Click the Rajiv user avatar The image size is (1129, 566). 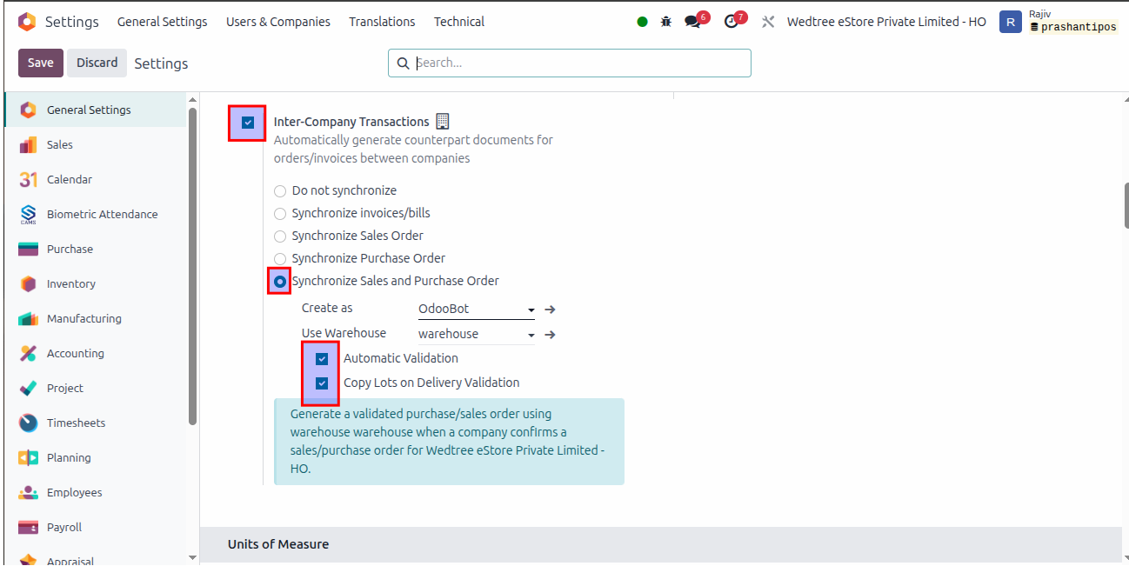coord(1010,22)
